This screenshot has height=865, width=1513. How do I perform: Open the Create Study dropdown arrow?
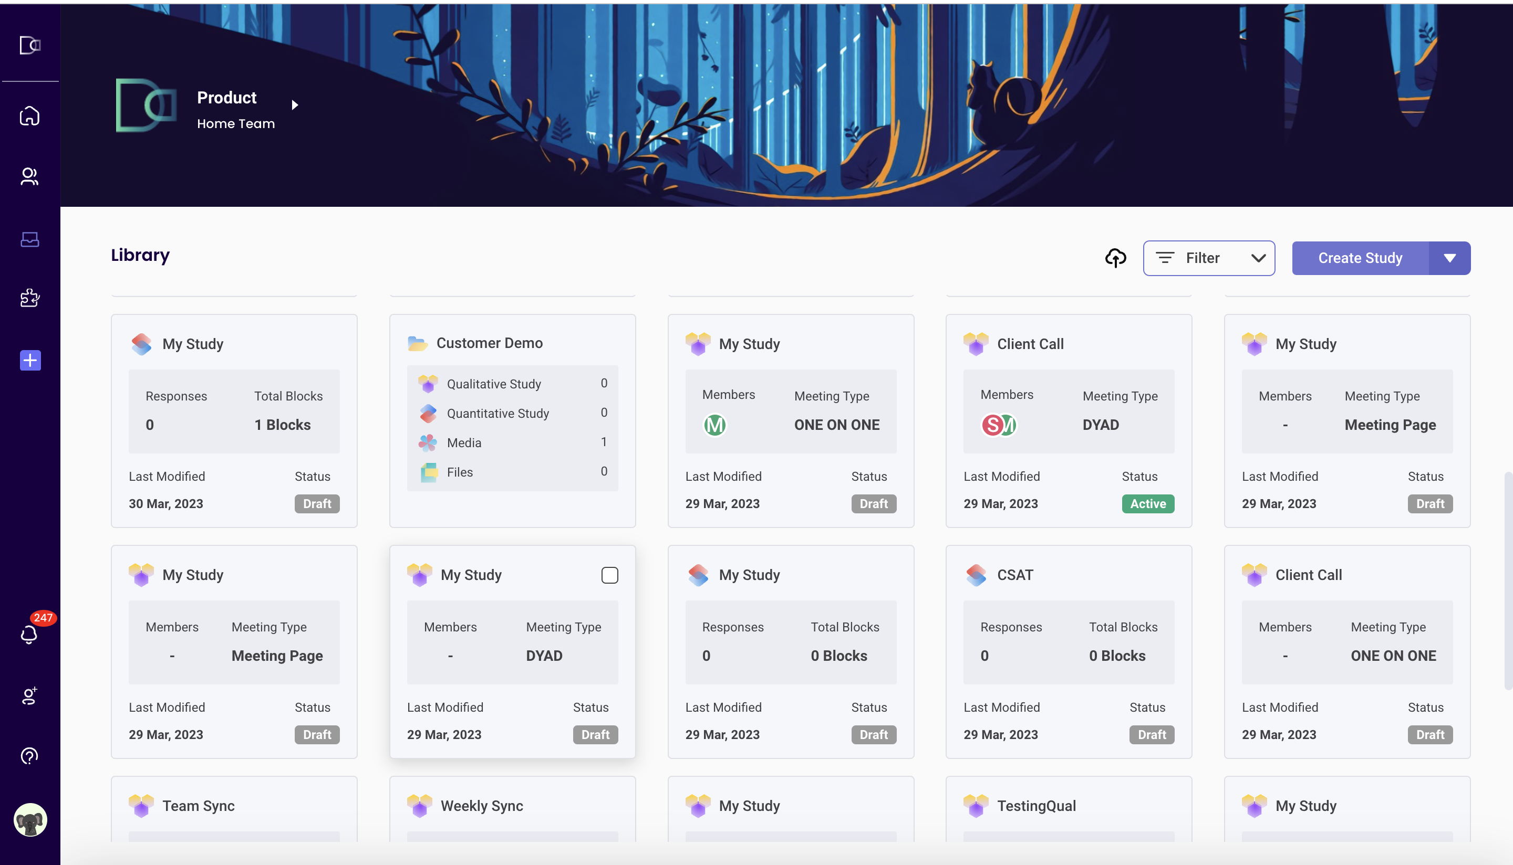[1449, 258]
